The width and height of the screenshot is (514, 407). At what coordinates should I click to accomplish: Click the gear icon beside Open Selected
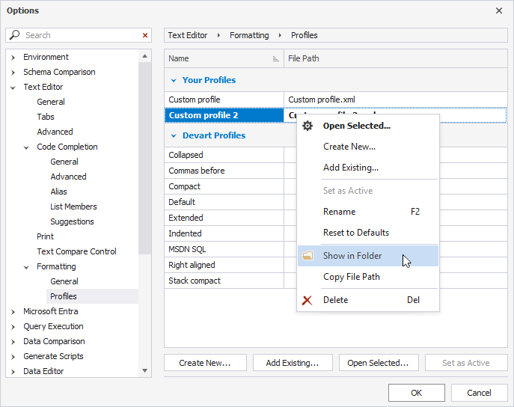point(307,126)
